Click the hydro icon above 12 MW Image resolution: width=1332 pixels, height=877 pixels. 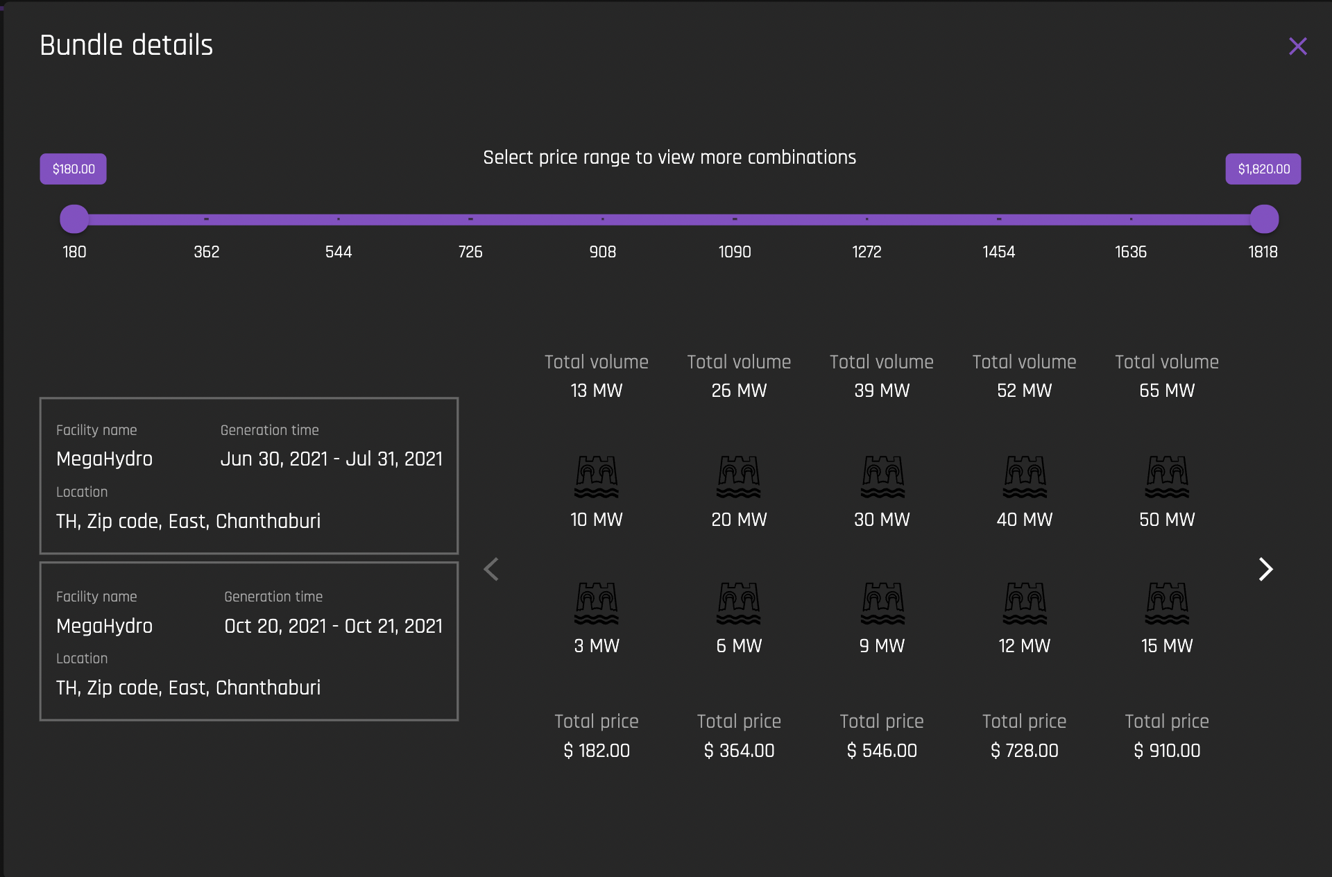pos(1025,603)
